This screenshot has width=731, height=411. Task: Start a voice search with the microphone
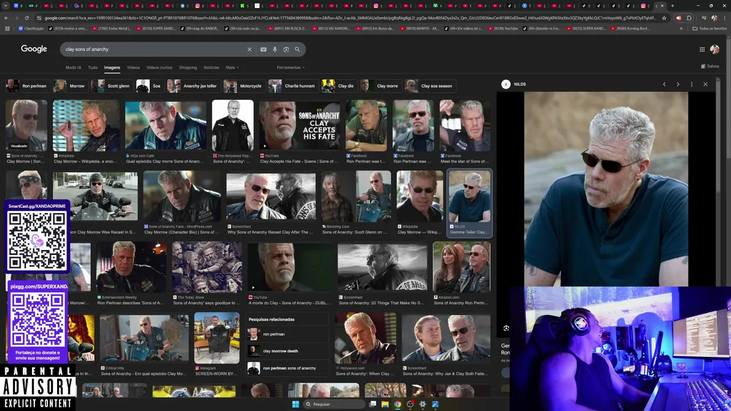(x=275, y=49)
